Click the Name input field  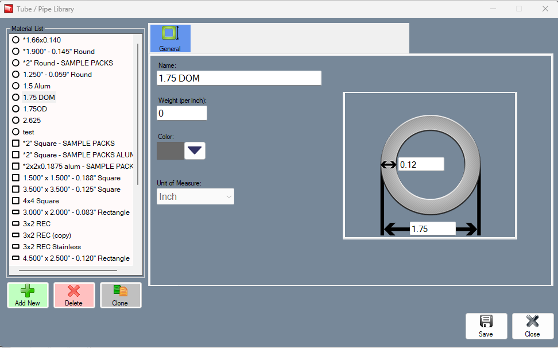click(x=239, y=78)
